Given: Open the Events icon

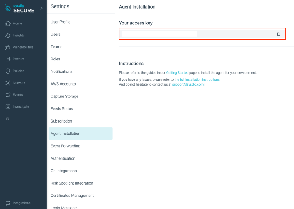Looking at the screenshot, I should (x=8, y=95).
